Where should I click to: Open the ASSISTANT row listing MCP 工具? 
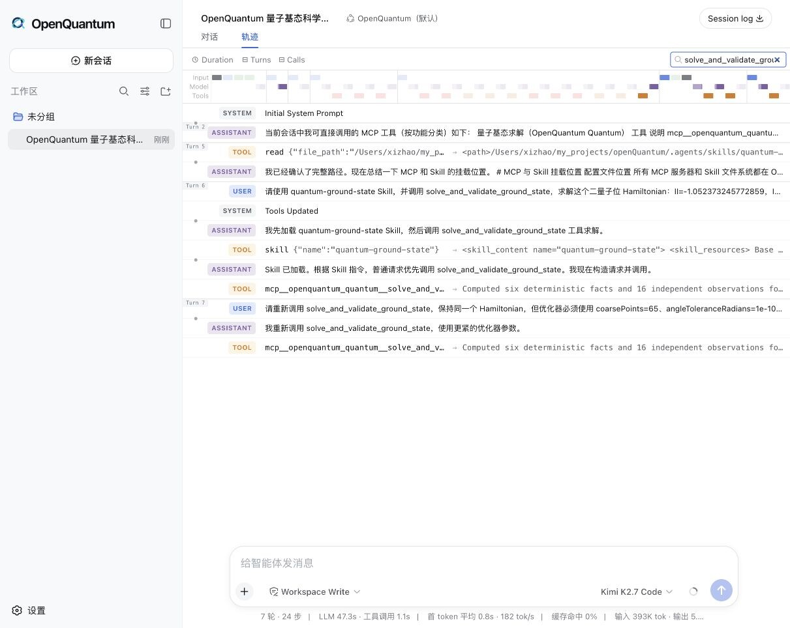click(486, 133)
